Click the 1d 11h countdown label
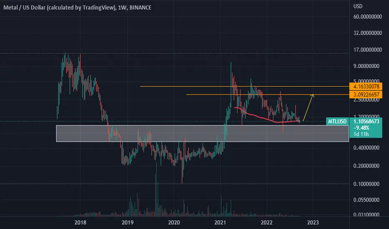 [x=361, y=134]
